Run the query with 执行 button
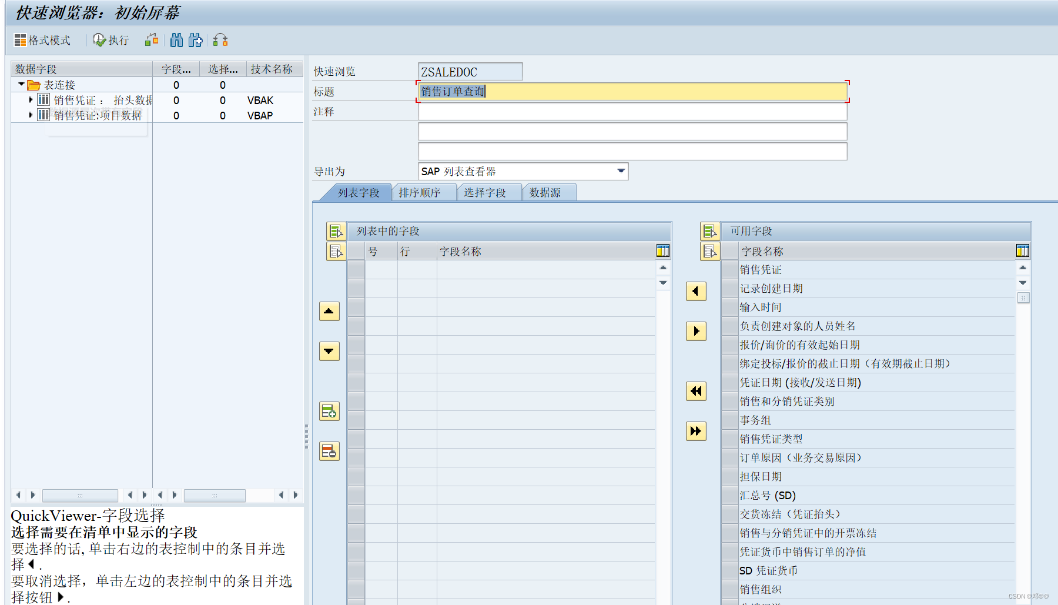Image resolution: width=1058 pixels, height=605 pixels. (111, 40)
